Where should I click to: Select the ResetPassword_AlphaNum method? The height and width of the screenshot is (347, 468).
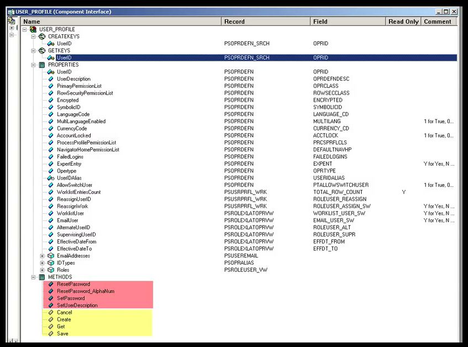pyautogui.click(x=86, y=291)
